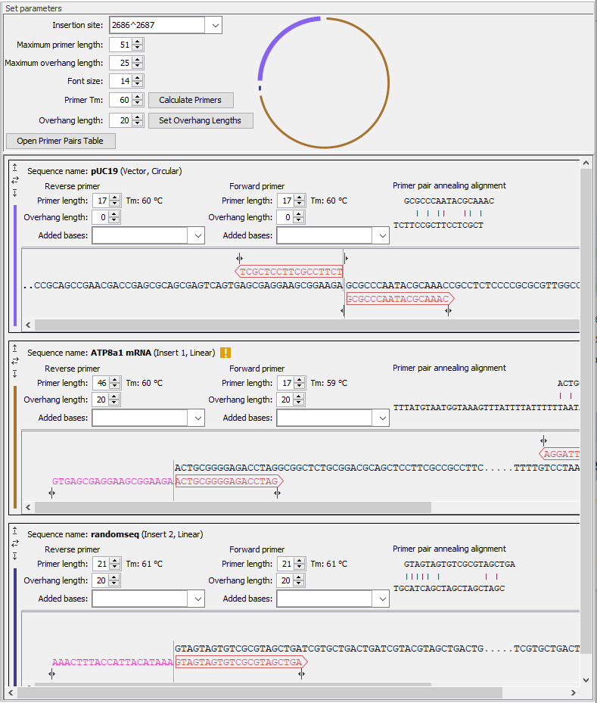The height and width of the screenshot is (703, 597).
Task: Open the Insertion site dropdown
Action: click(x=214, y=25)
